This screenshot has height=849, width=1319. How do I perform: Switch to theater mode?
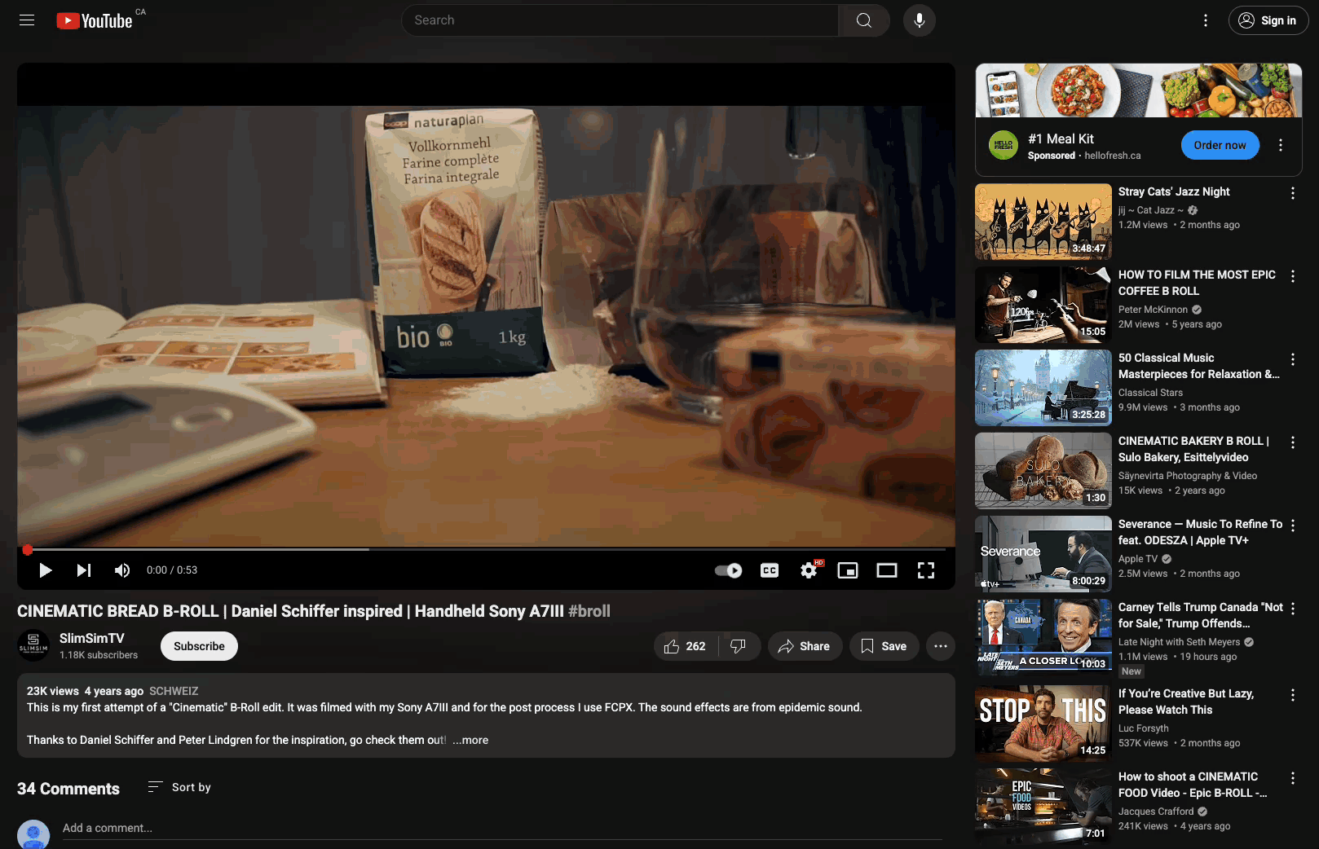click(x=887, y=570)
